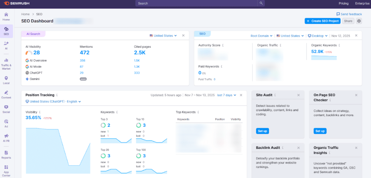The height and width of the screenshot is (178, 371).
Task: Open the Desktop device dropdown
Action: coord(318,36)
